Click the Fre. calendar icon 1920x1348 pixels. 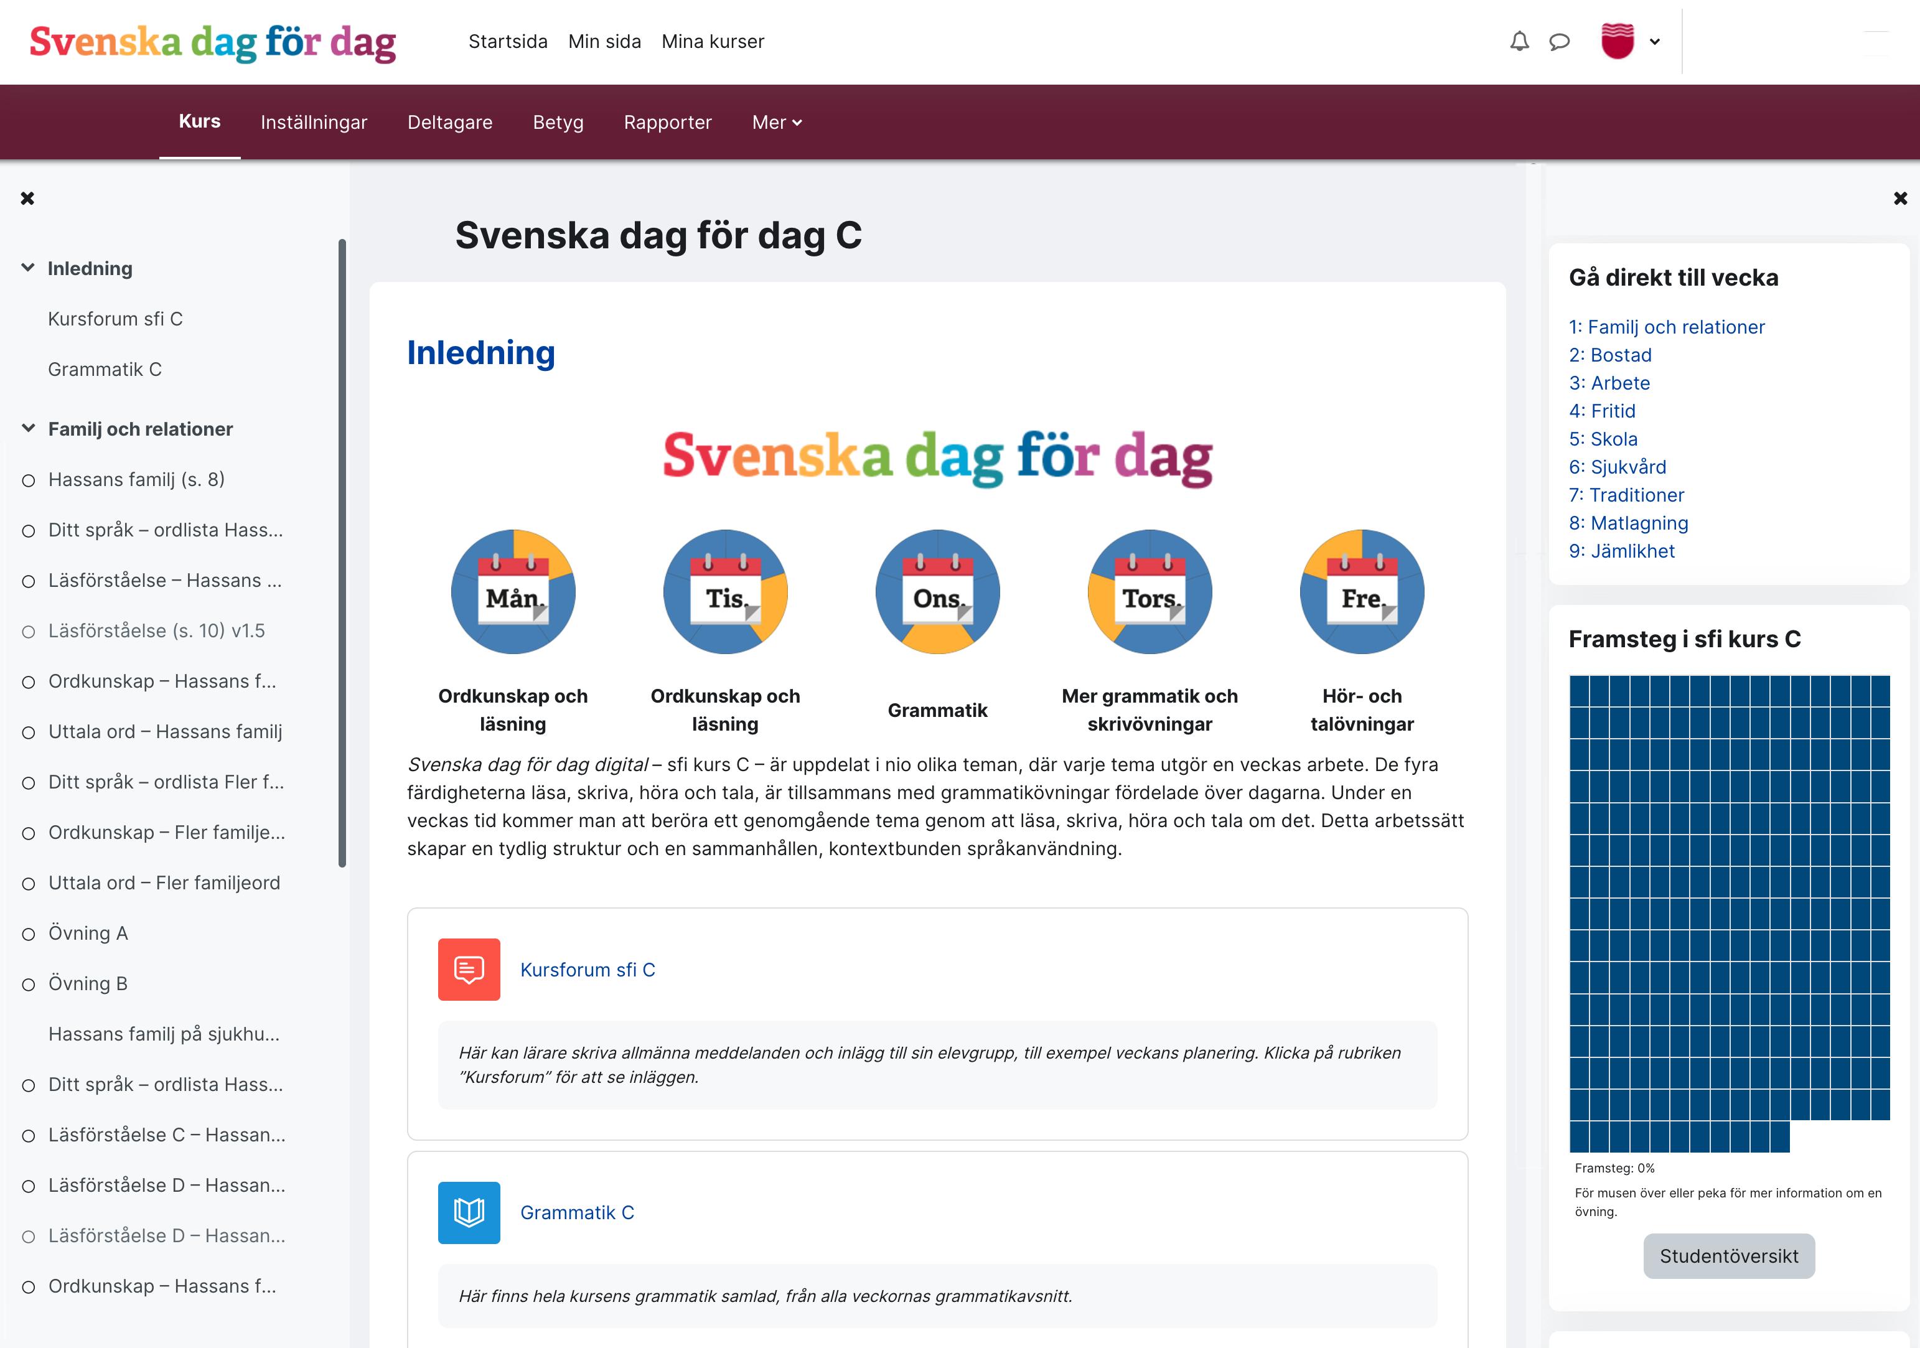(x=1361, y=591)
